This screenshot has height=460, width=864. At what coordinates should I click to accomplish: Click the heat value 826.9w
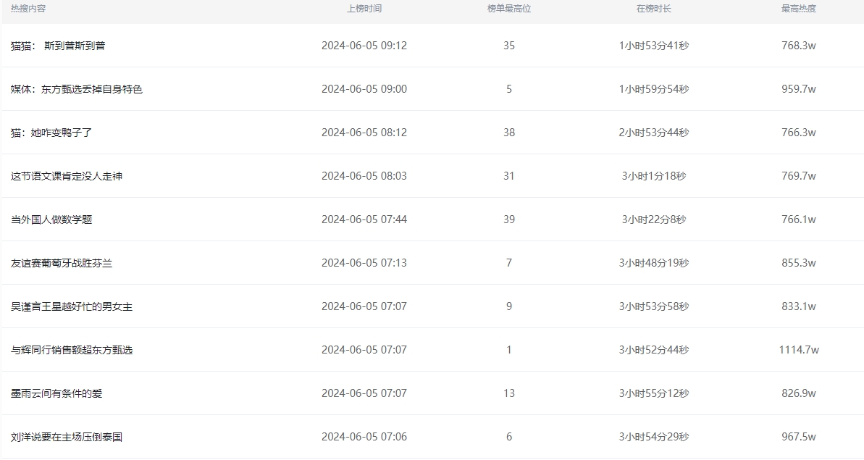click(799, 394)
